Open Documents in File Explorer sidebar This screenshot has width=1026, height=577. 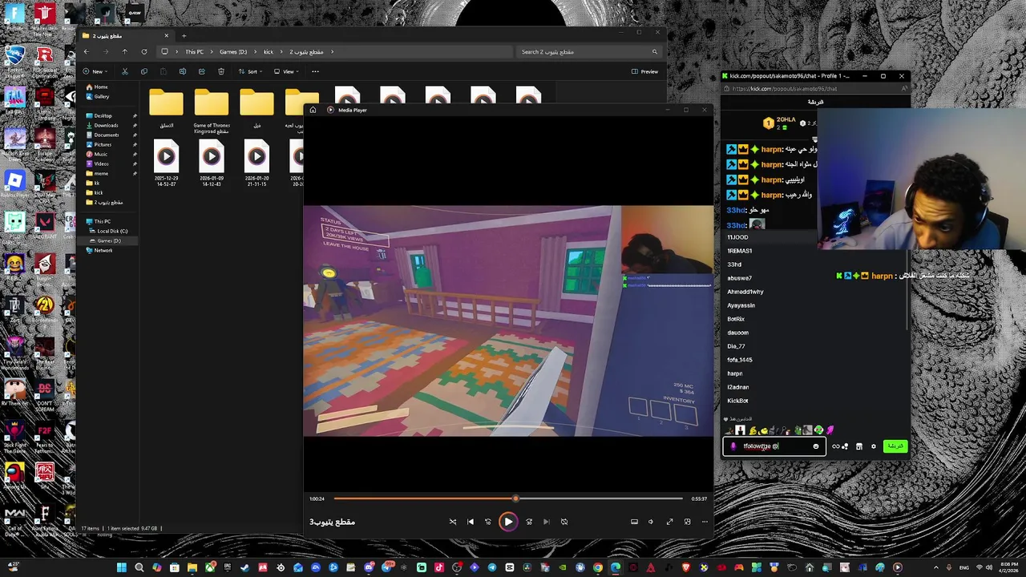(x=107, y=135)
